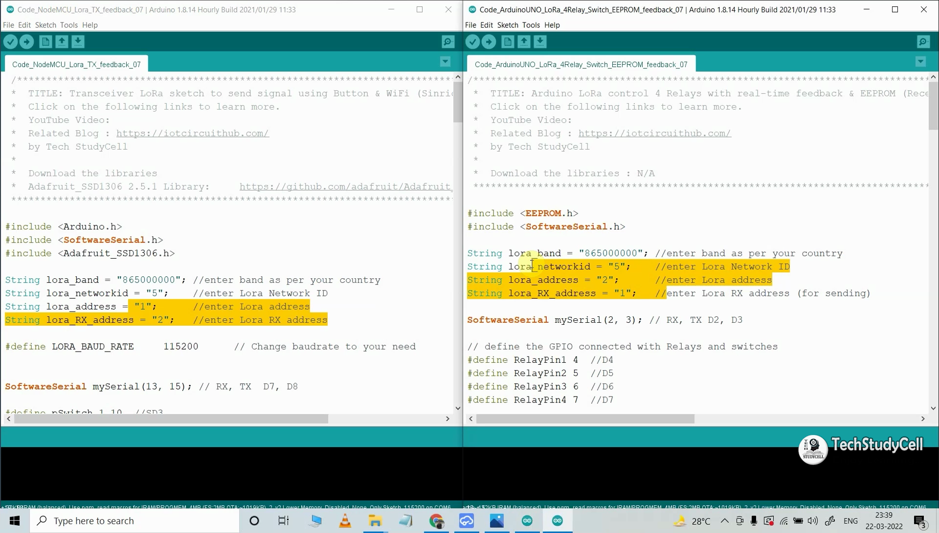Click the iotcircuithub.com blog link left
This screenshot has height=533, width=939.
[192, 133]
